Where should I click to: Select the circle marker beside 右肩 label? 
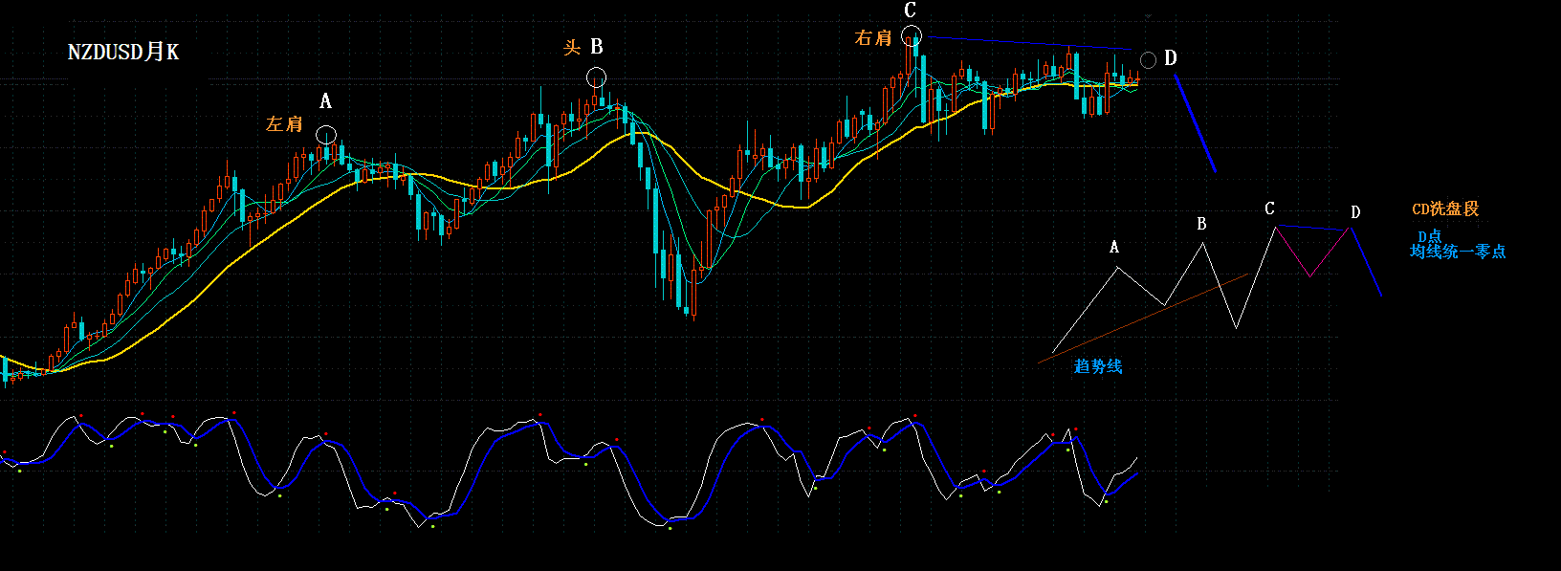(x=911, y=37)
